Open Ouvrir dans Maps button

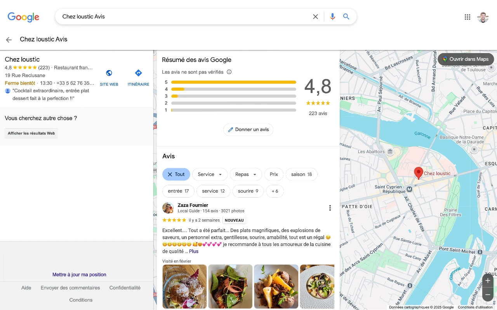click(x=466, y=59)
